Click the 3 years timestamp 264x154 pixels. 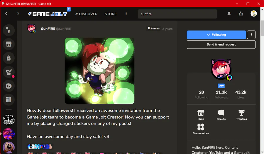point(167,29)
